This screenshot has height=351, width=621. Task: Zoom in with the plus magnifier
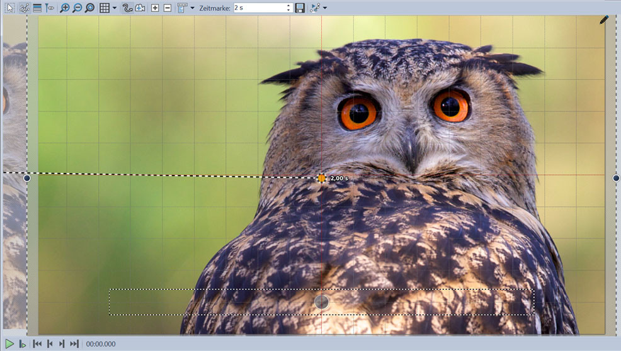[x=64, y=8]
